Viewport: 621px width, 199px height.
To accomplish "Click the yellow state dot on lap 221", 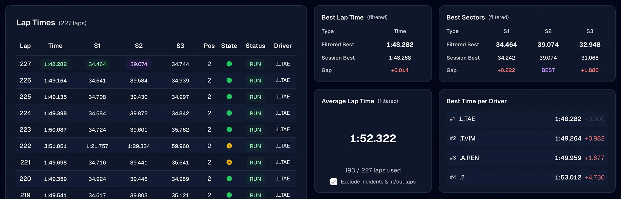I will pos(229,162).
